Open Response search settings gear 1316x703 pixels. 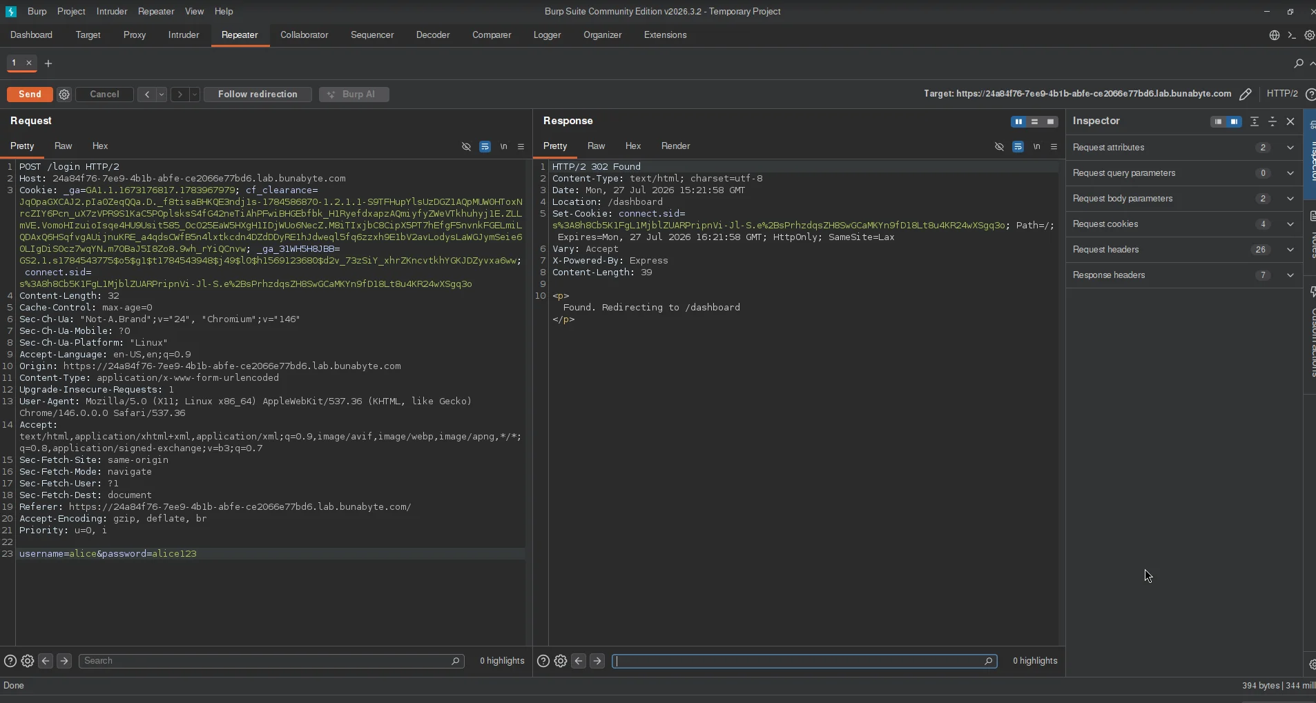click(561, 661)
